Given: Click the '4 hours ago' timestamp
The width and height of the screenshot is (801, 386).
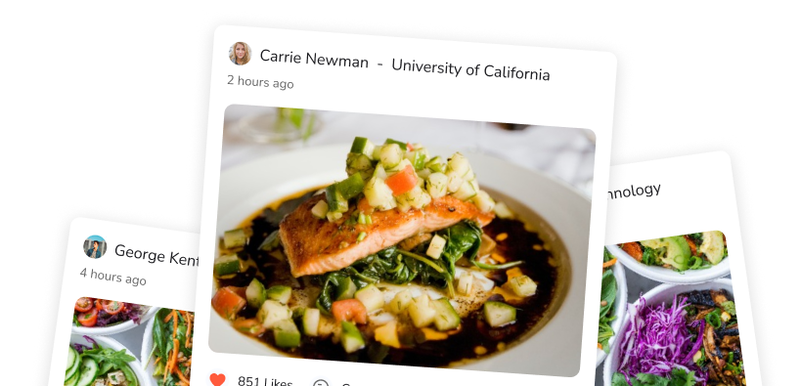Looking at the screenshot, I should (x=112, y=277).
